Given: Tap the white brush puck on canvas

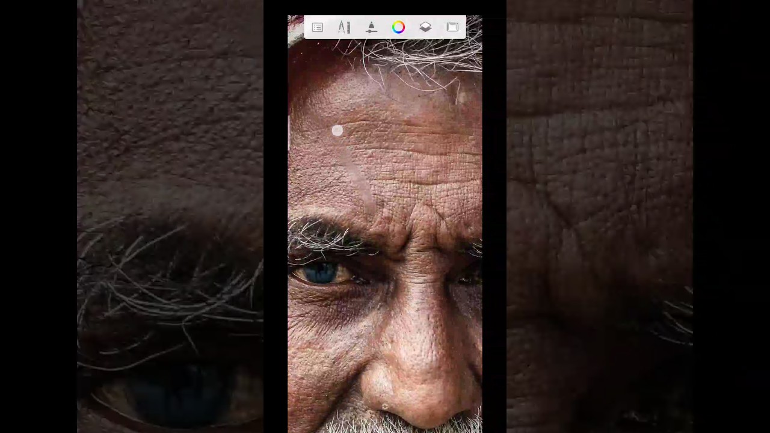Looking at the screenshot, I should coord(337,131).
